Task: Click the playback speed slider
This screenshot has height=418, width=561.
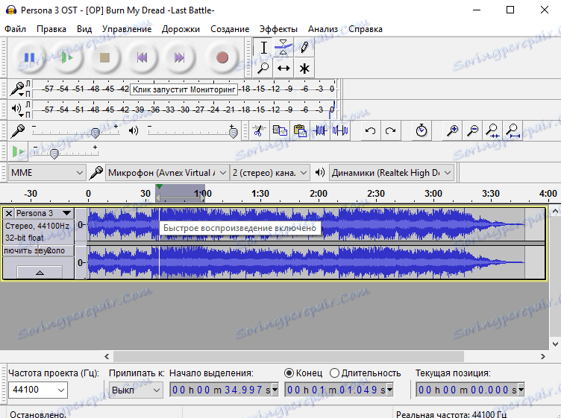Action: tap(54, 153)
